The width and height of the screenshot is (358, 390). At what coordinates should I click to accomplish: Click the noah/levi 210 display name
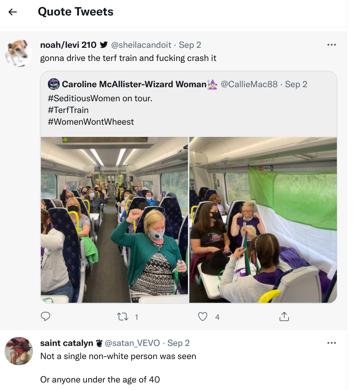click(x=68, y=45)
